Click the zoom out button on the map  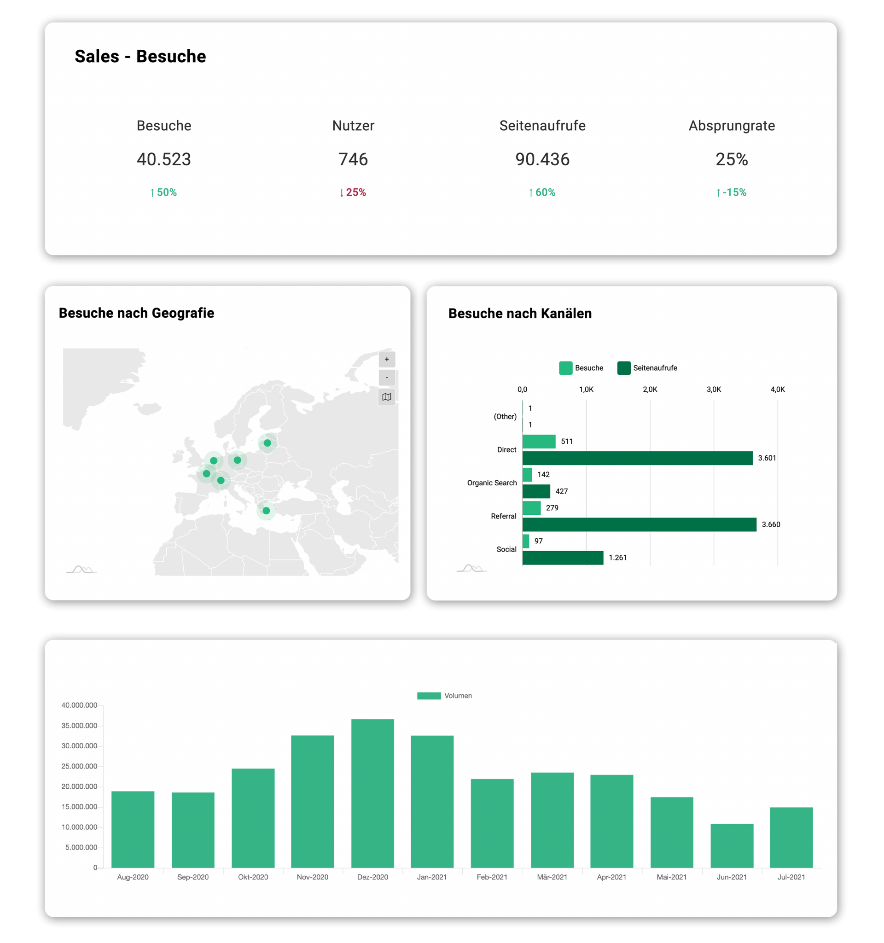(387, 378)
